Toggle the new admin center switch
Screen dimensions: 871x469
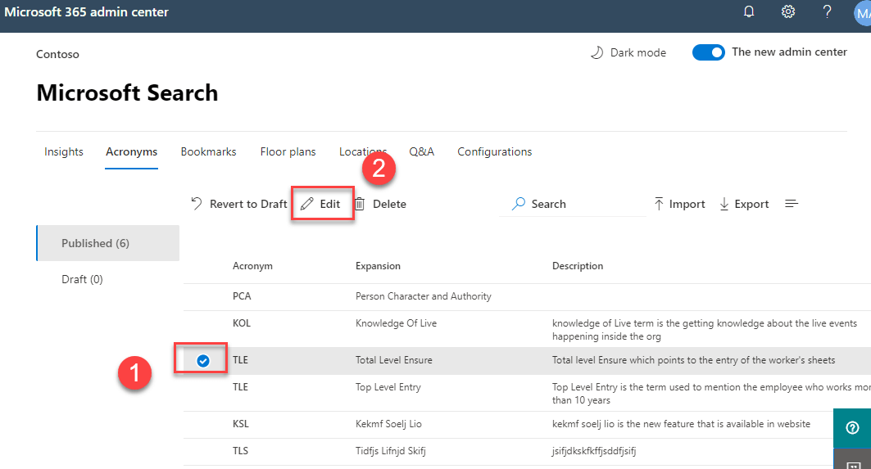[708, 52]
